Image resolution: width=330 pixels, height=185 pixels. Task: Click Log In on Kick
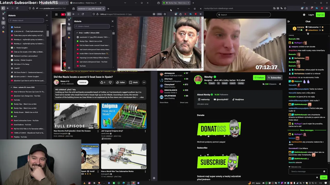click(311, 15)
